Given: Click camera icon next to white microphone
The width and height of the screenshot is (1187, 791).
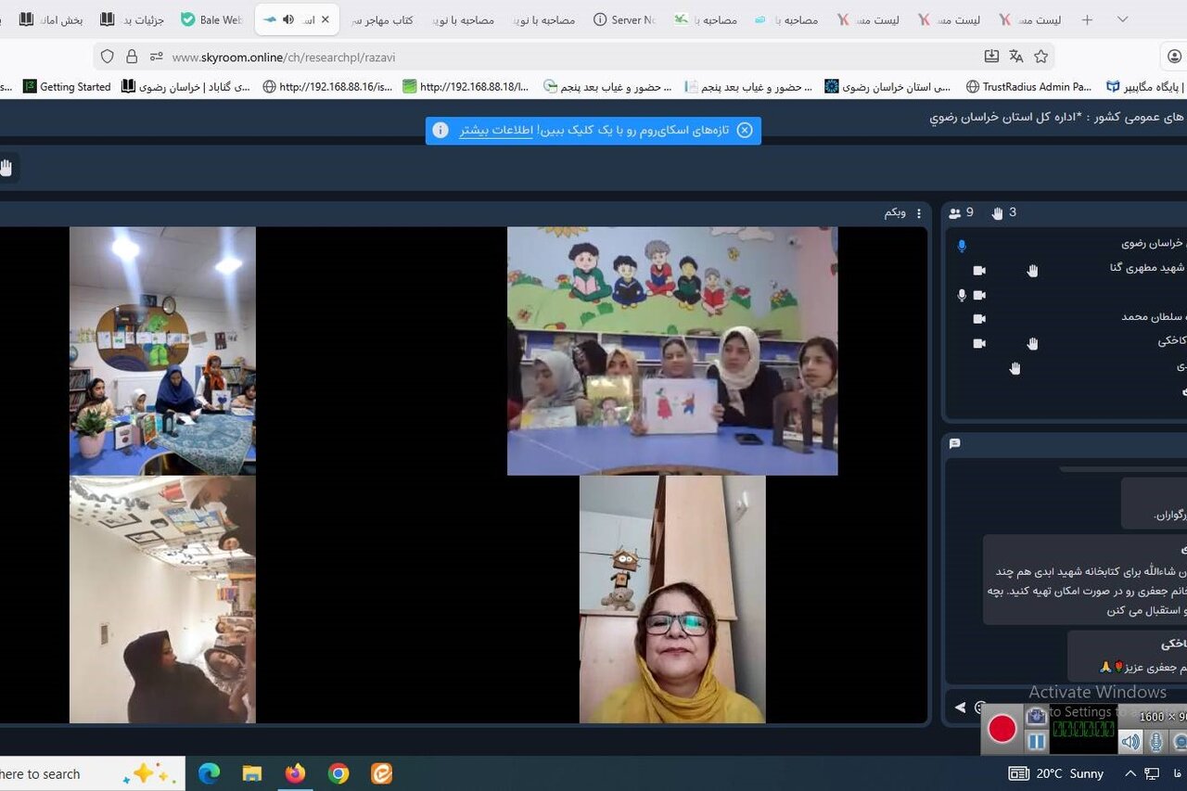Looking at the screenshot, I should [978, 295].
